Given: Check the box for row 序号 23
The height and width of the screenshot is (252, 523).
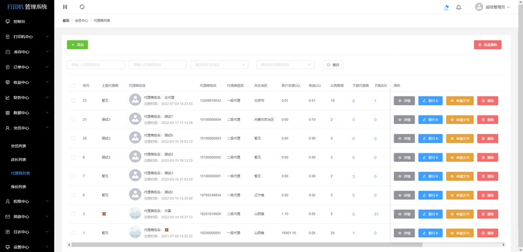Looking at the screenshot, I should coord(73,101).
